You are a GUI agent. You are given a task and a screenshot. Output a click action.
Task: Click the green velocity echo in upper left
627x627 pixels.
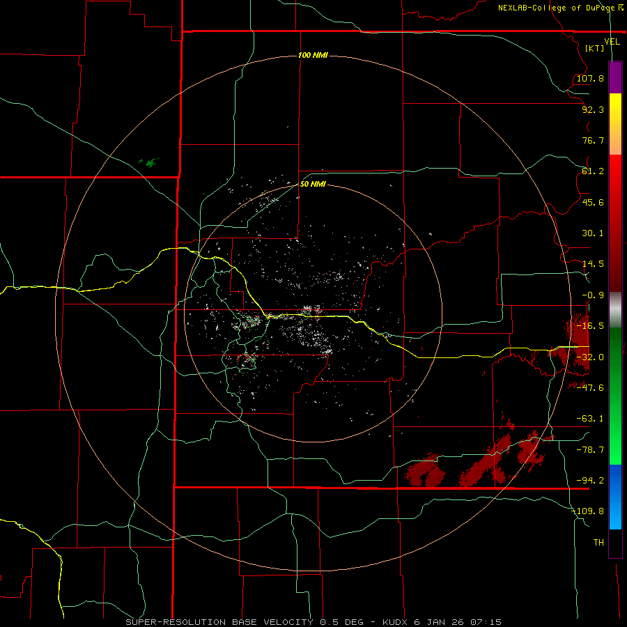(150, 162)
